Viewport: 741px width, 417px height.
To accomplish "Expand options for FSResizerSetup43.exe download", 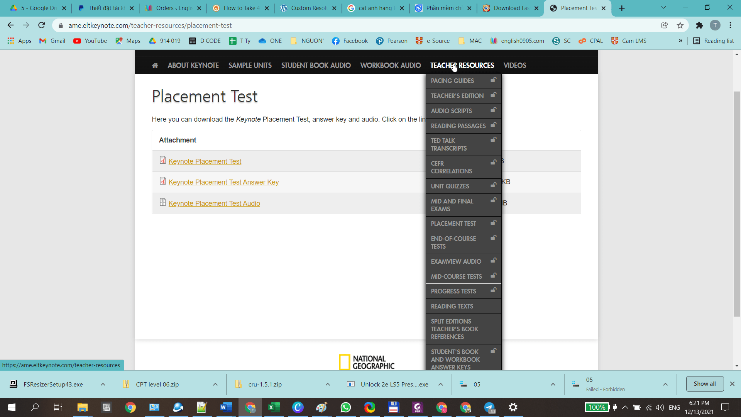I will (x=103, y=385).
